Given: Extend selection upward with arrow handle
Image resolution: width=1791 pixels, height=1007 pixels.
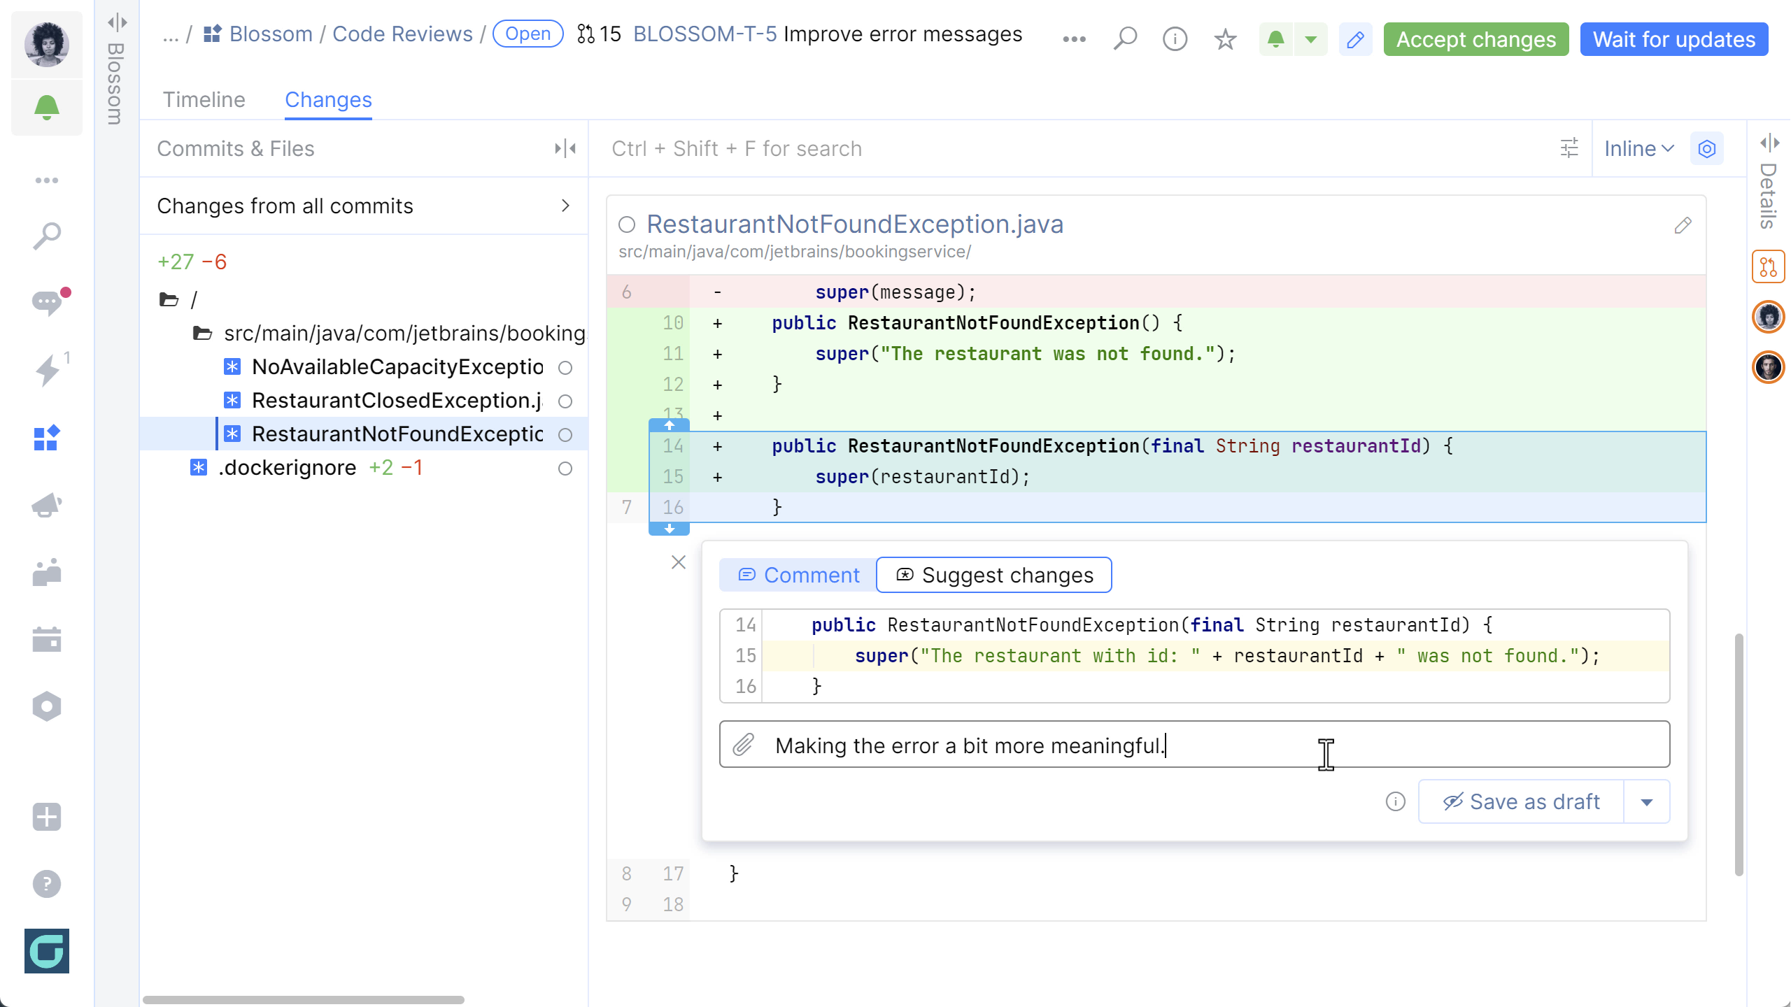Looking at the screenshot, I should [670, 424].
